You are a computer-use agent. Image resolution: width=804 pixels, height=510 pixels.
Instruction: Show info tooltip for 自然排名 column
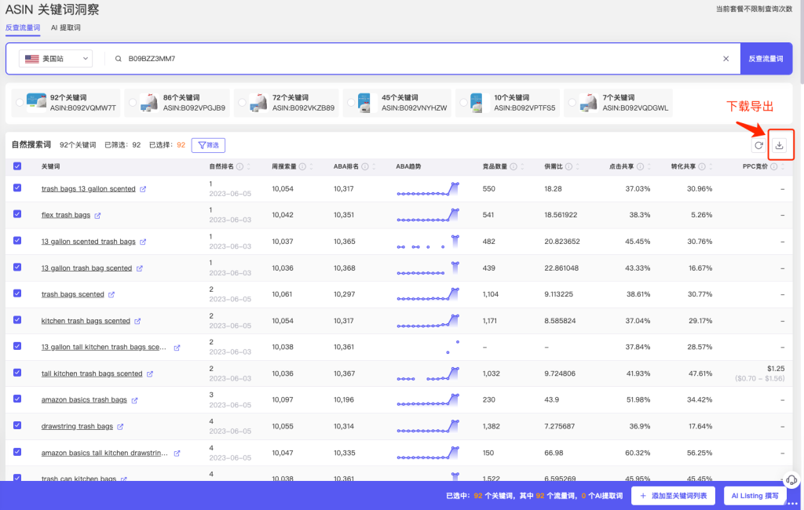pos(239,166)
